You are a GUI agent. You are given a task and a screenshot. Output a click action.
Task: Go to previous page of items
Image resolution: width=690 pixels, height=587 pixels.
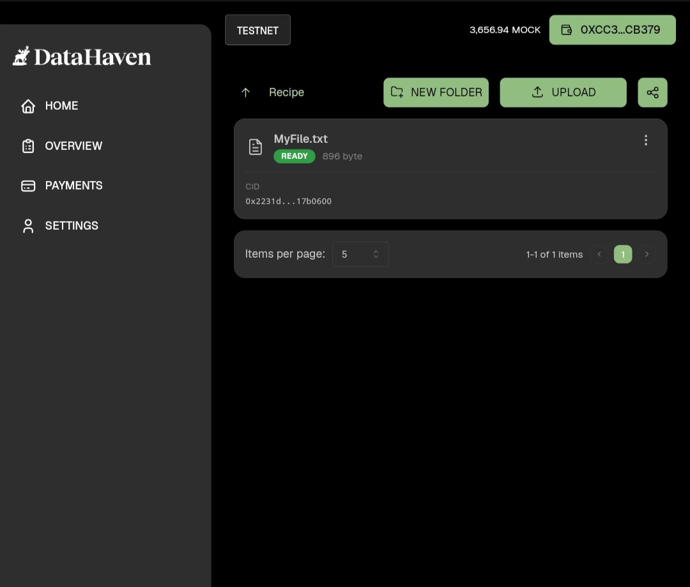pos(599,255)
